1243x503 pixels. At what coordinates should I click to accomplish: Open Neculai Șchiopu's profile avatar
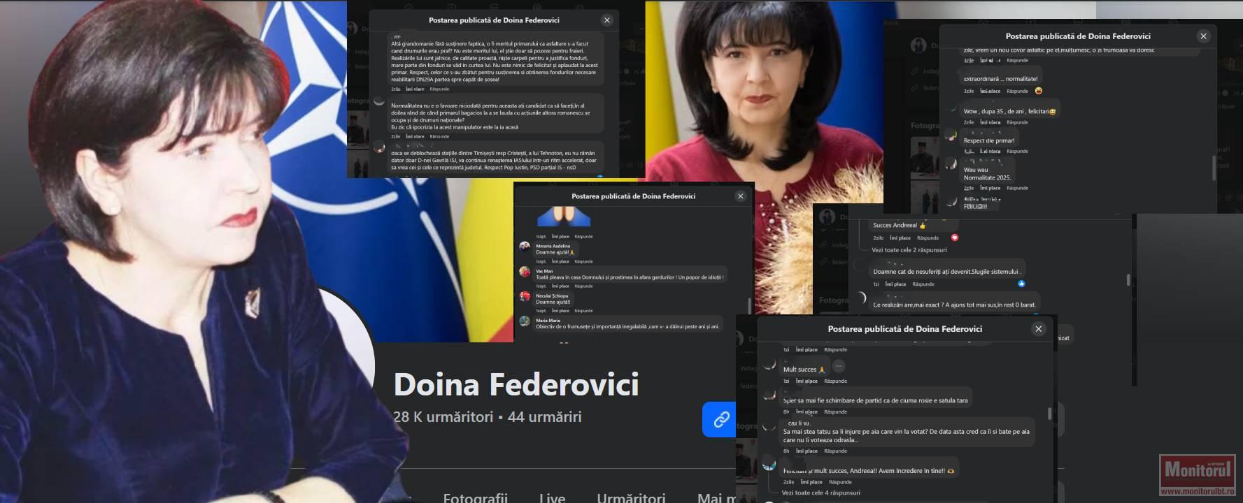(525, 297)
